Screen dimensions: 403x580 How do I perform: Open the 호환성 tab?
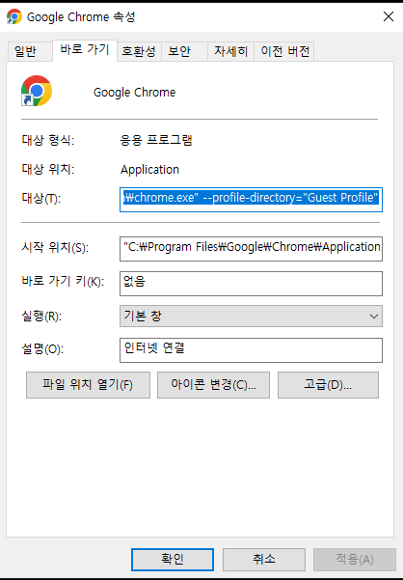(139, 51)
